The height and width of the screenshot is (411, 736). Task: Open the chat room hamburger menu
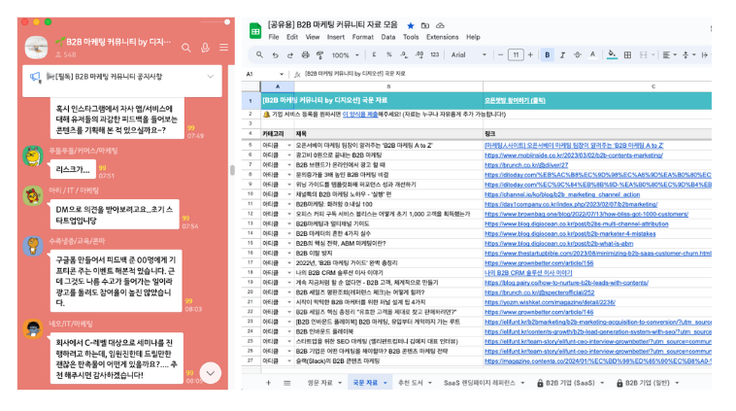point(224,48)
